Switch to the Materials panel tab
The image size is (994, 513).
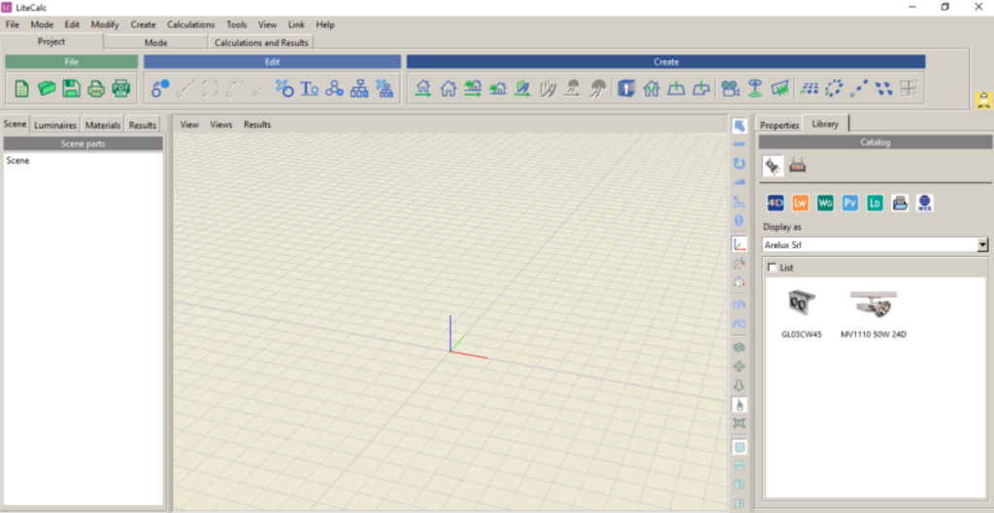point(103,125)
